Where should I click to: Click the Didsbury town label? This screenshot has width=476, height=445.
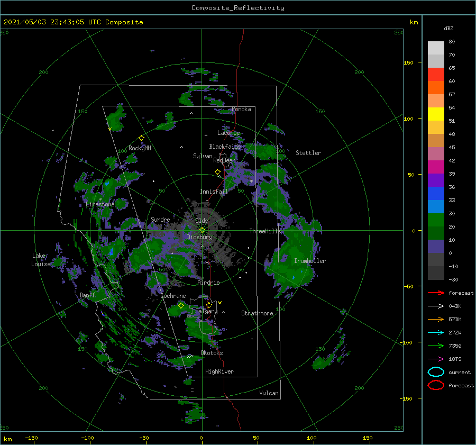coord(200,237)
